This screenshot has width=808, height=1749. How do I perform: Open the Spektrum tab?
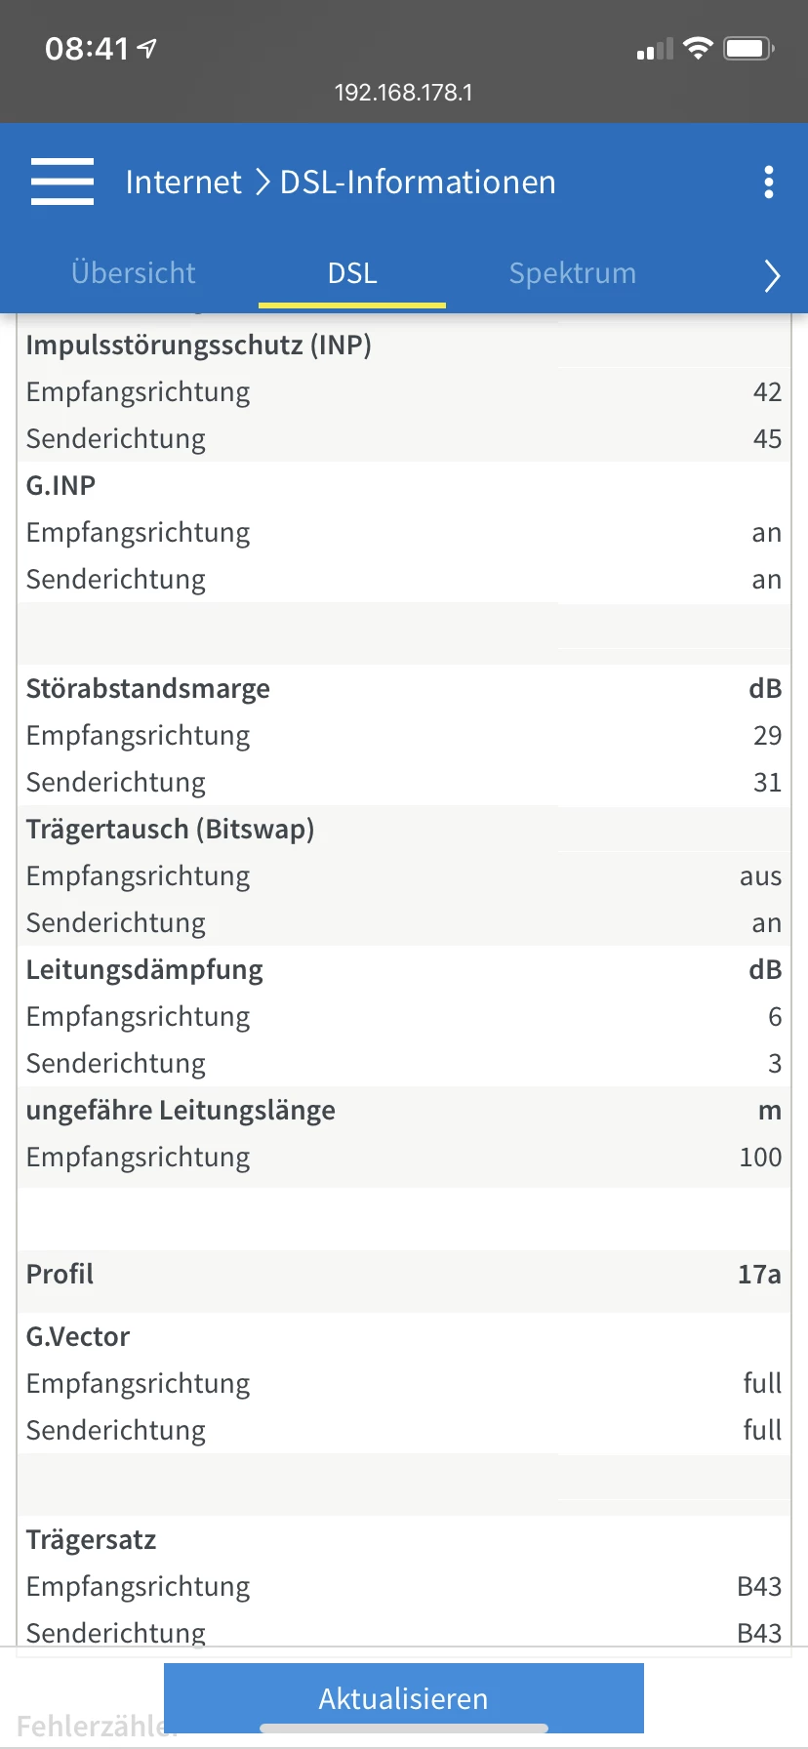[573, 273]
